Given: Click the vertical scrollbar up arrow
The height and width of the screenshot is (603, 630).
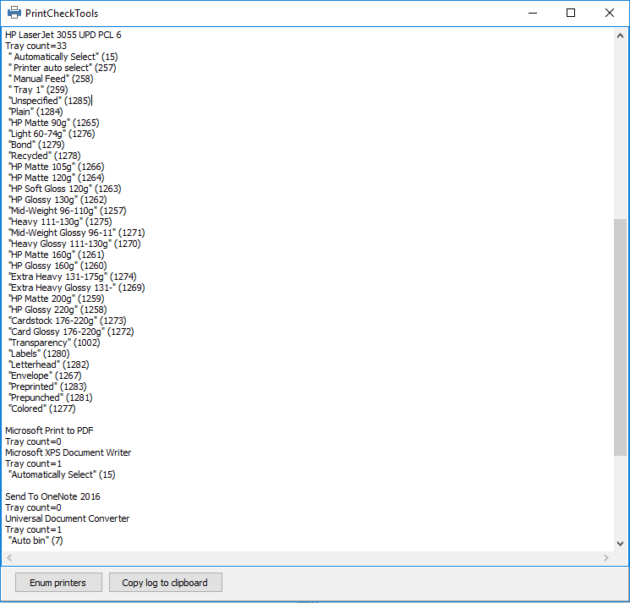Looking at the screenshot, I should pos(620,36).
